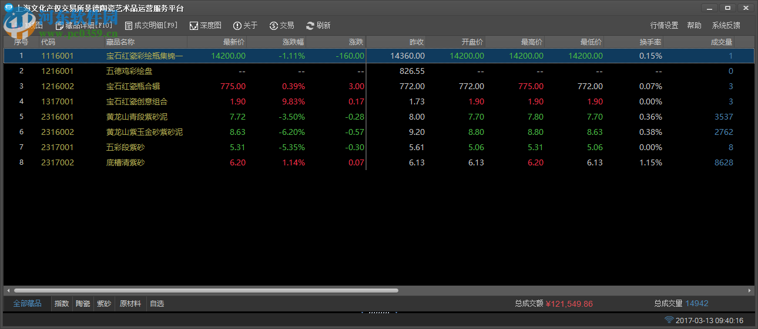Click volume value 3537
This screenshot has width=758, height=329.
(x=724, y=117)
